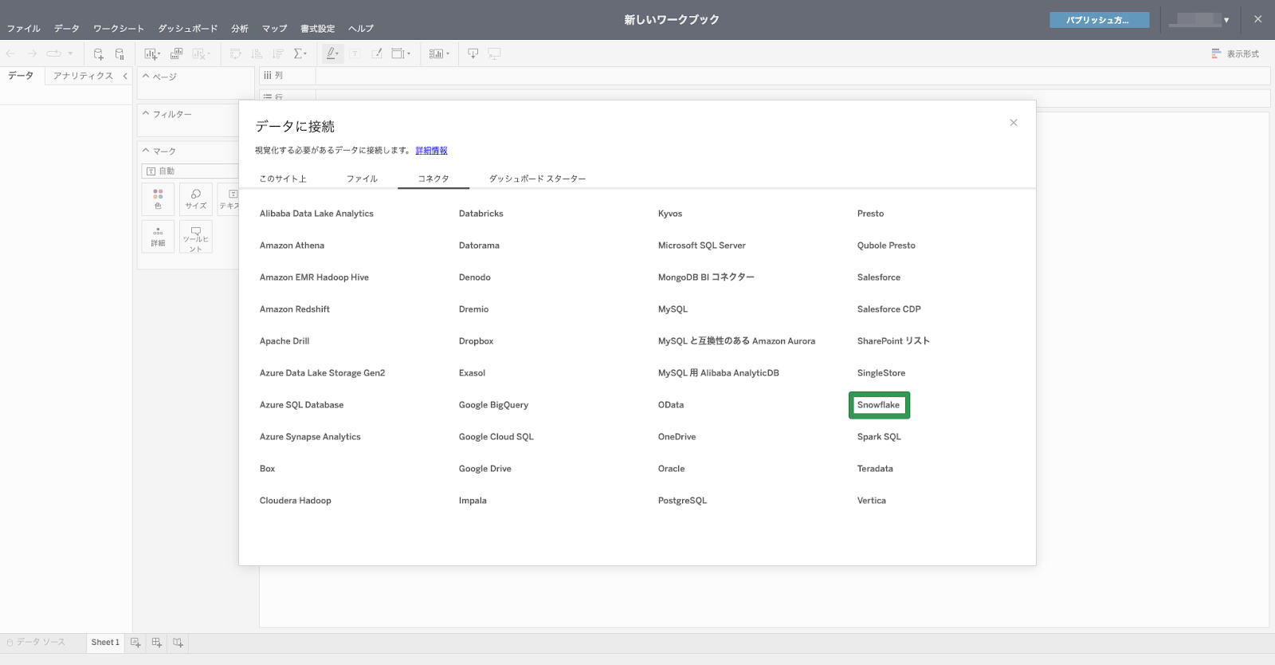This screenshot has height=665, width=1275.
Task: Open the 分析 menu
Action: pyautogui.click(x=240, y=29)
